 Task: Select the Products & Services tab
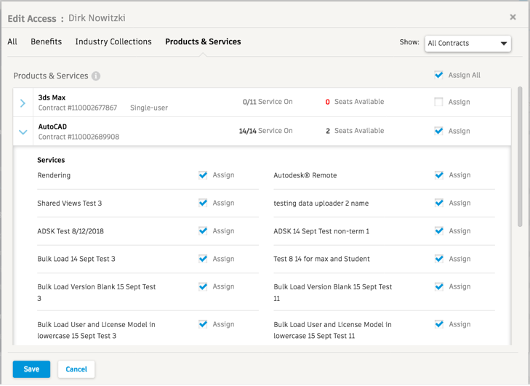pyautogui.click(x=203, y=41)
